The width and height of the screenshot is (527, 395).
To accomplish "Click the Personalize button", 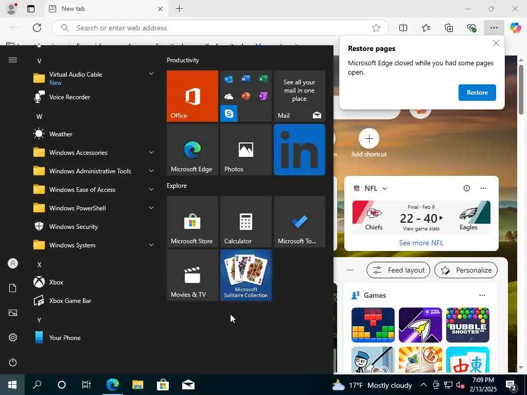I will 466,270.
